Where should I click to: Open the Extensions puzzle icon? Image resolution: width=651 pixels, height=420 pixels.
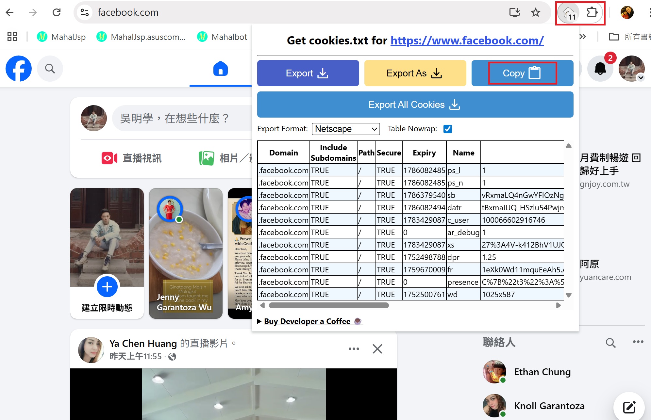click(x=592, y=12)
